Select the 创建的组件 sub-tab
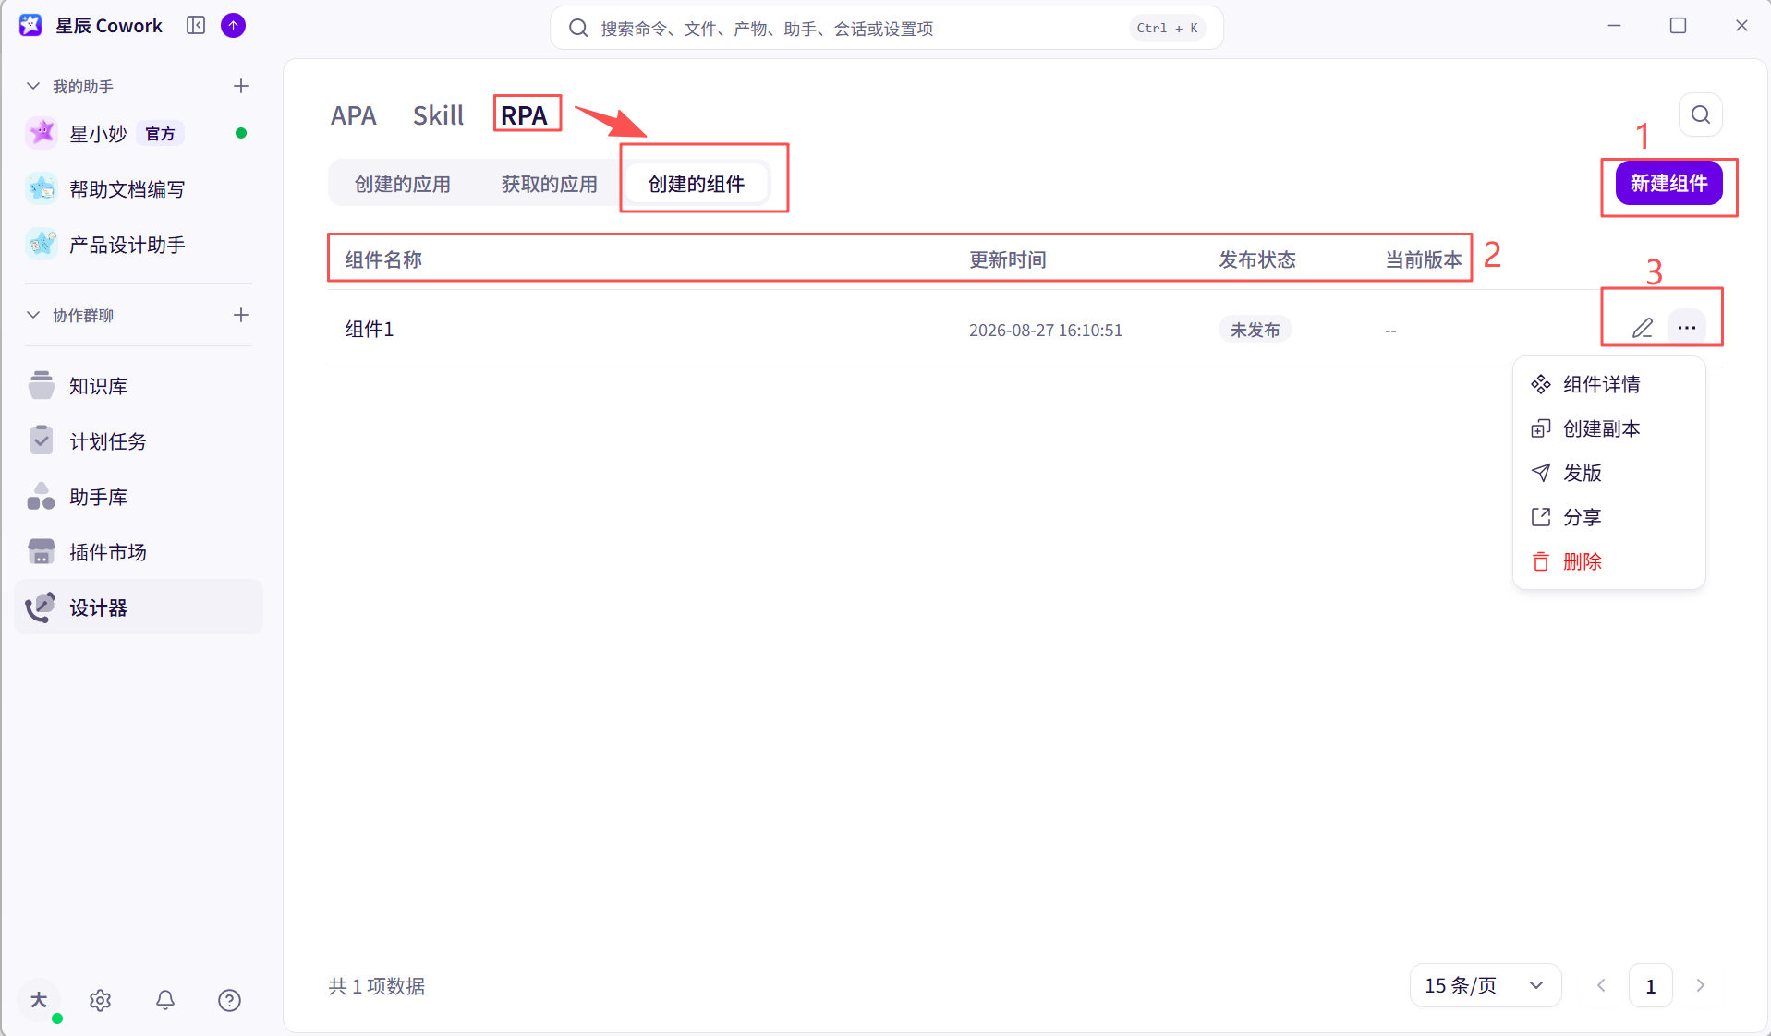 (x=697, y=184)
